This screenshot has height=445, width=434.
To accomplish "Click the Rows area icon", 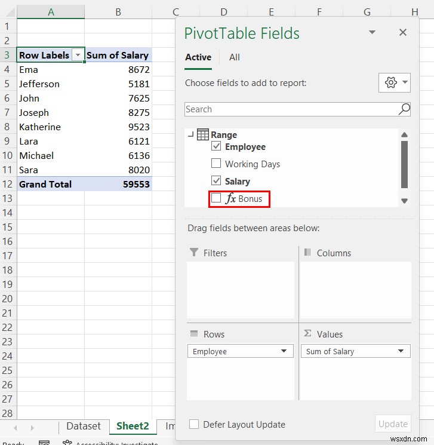I will pyautogui.click(x=194, y=333).
